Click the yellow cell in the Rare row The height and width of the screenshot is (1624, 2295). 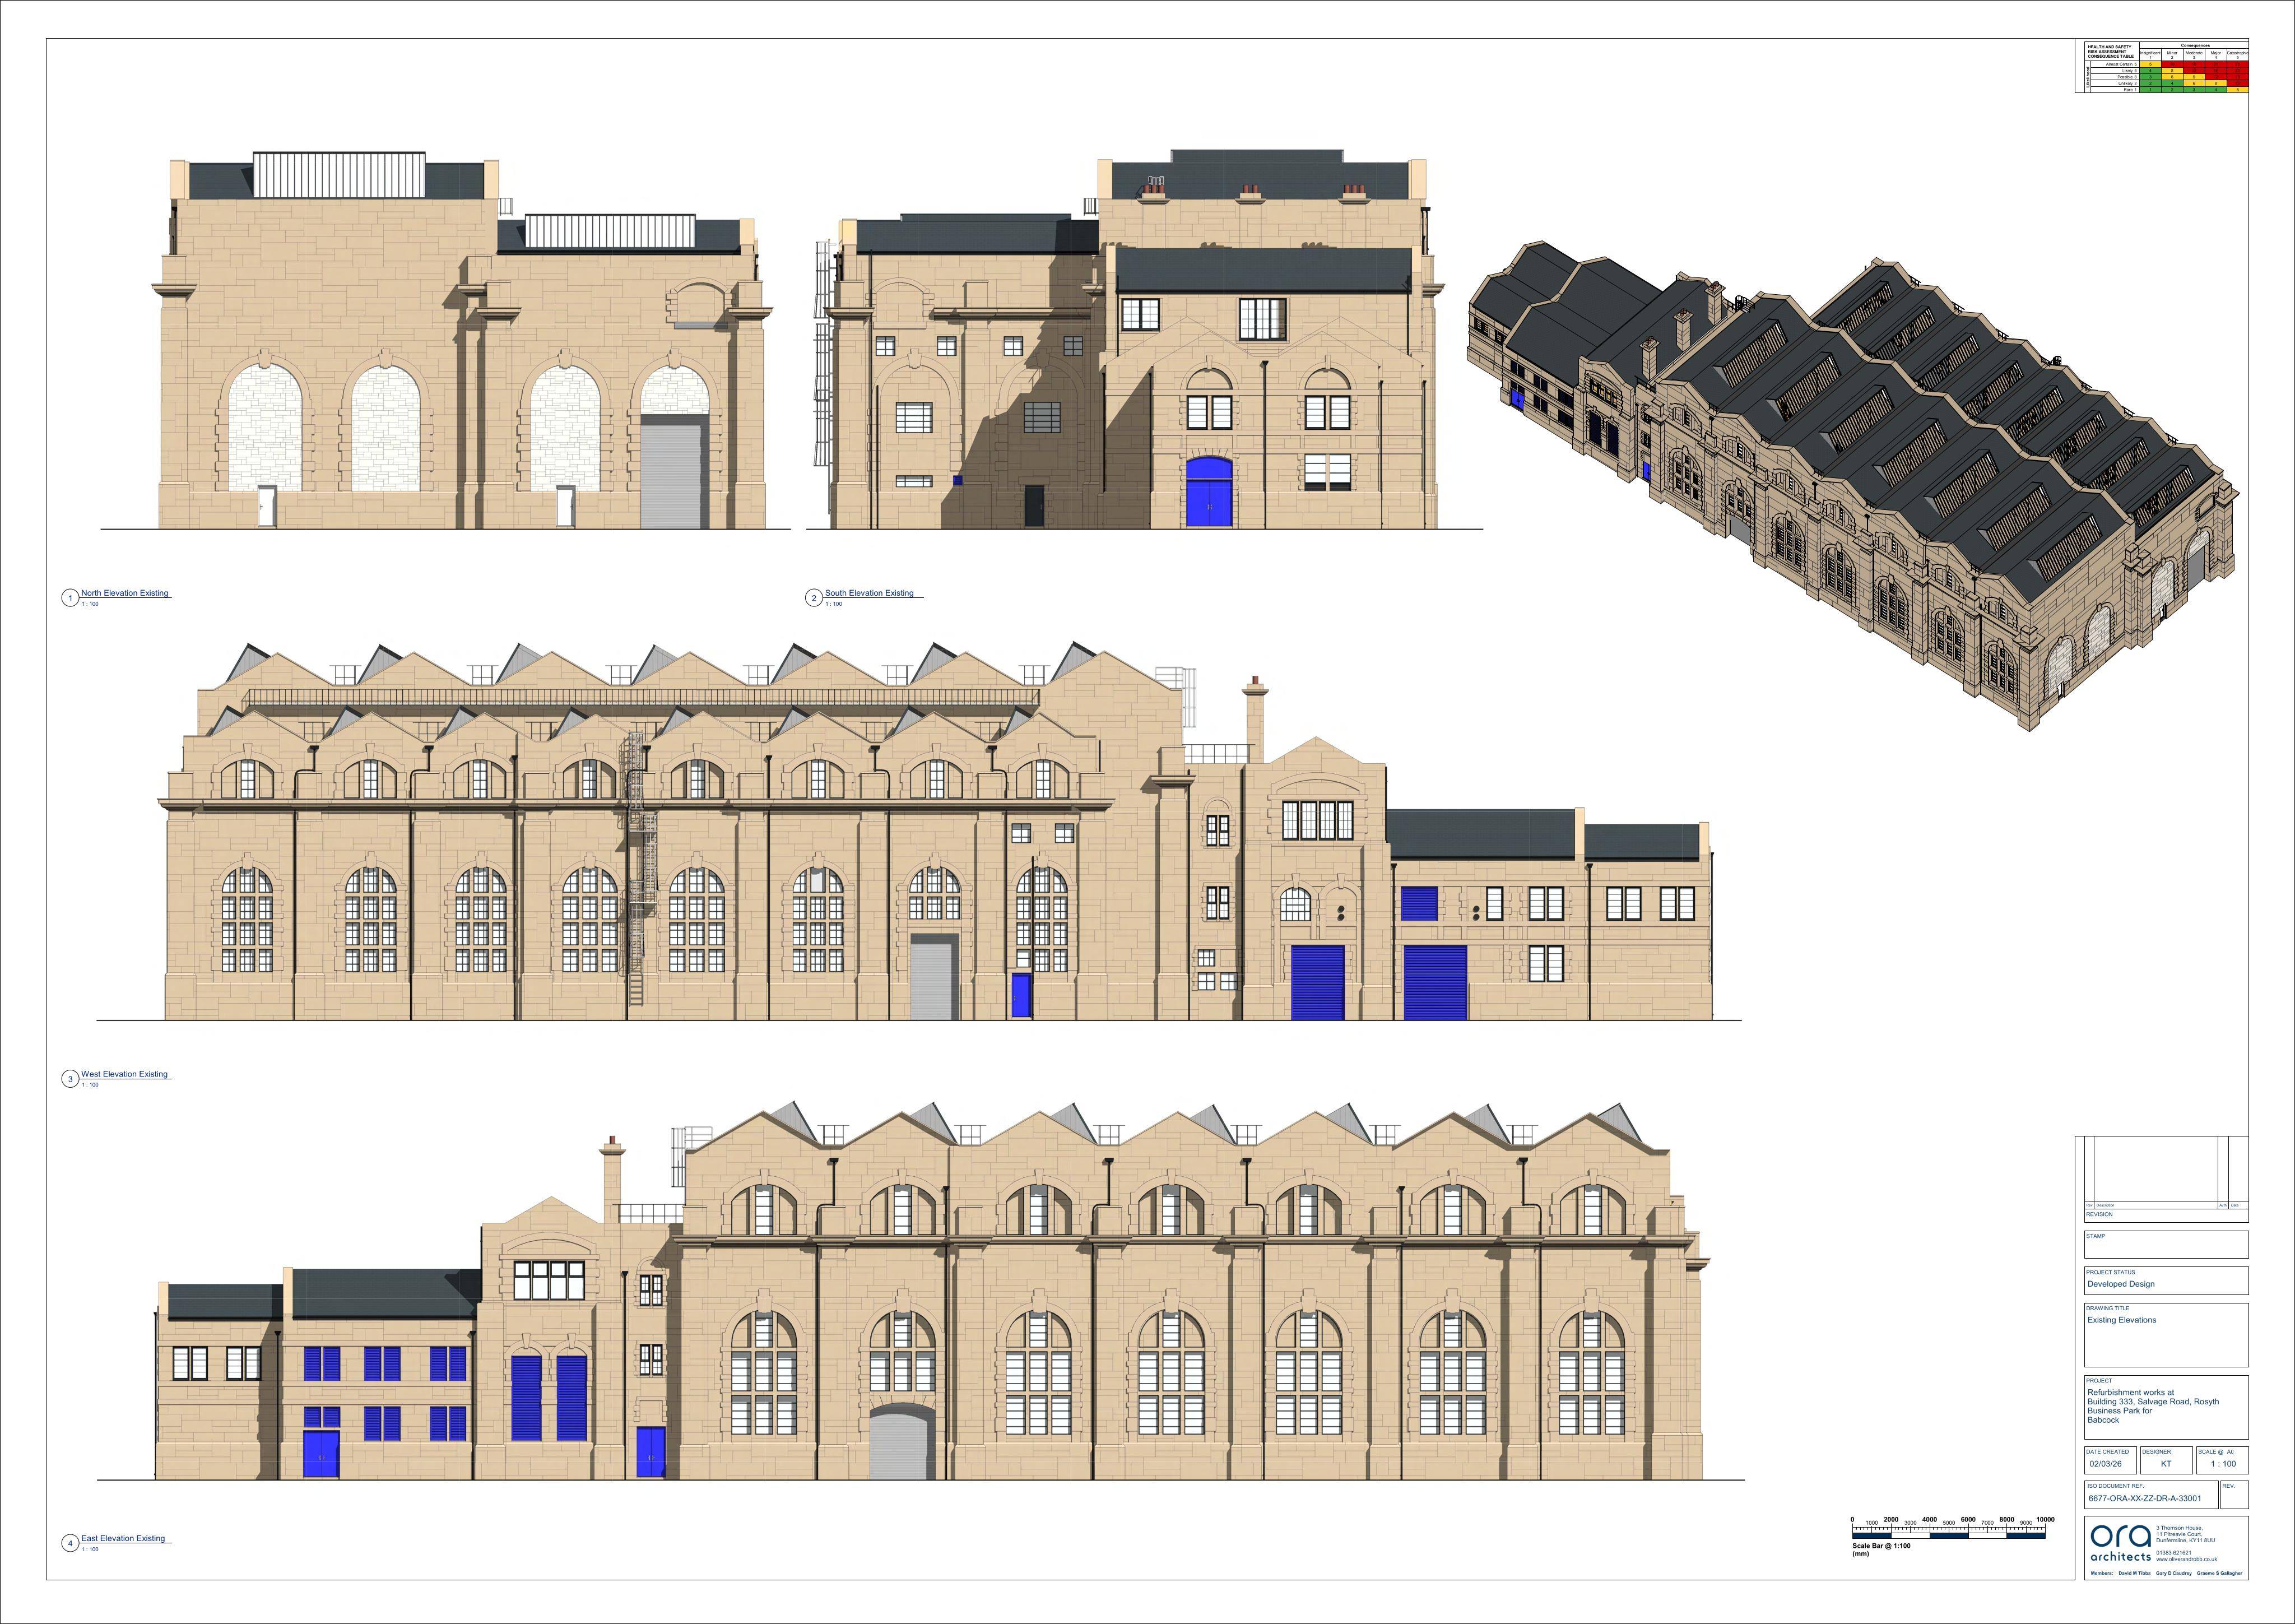click(2237, 90)
